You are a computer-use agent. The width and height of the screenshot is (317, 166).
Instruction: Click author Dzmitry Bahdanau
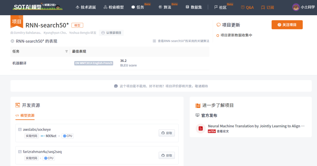click(27, 33)
